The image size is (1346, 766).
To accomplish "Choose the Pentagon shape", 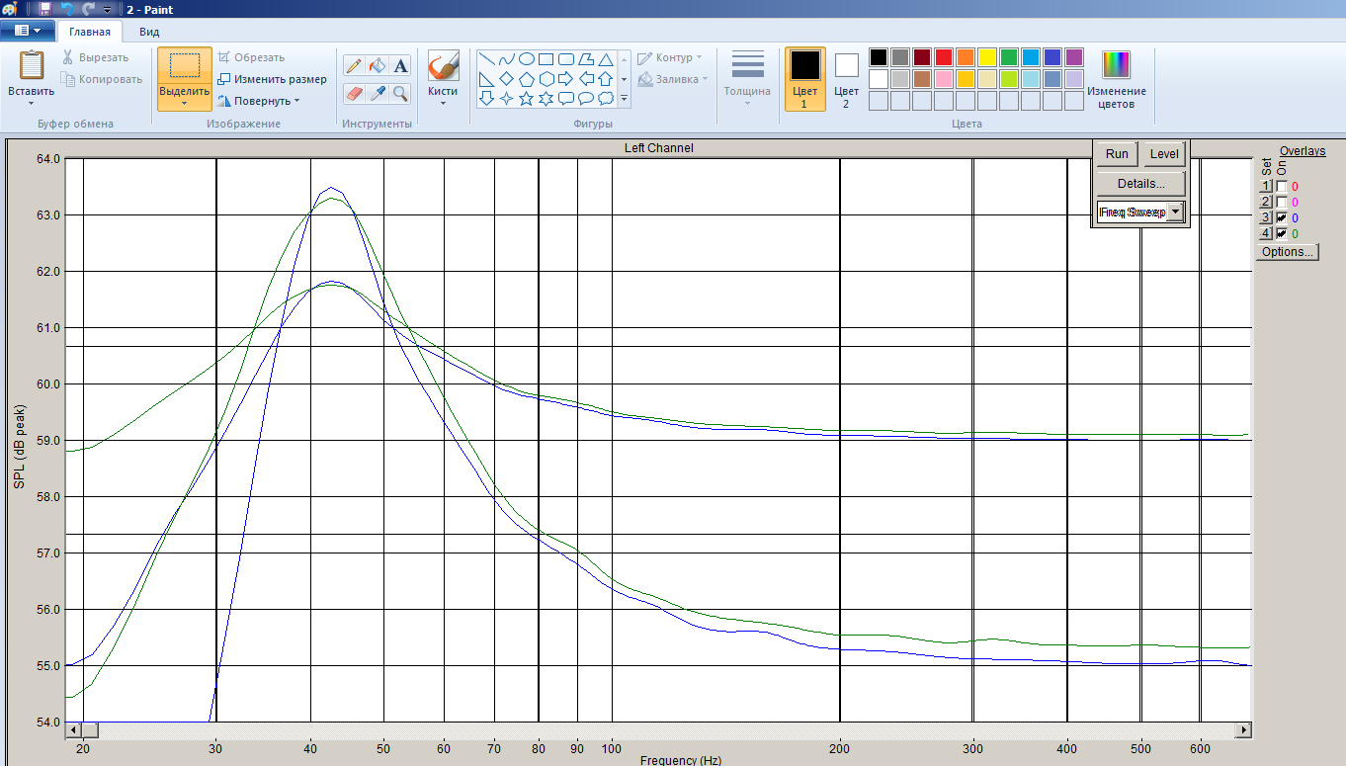I will tap(526, 79).
